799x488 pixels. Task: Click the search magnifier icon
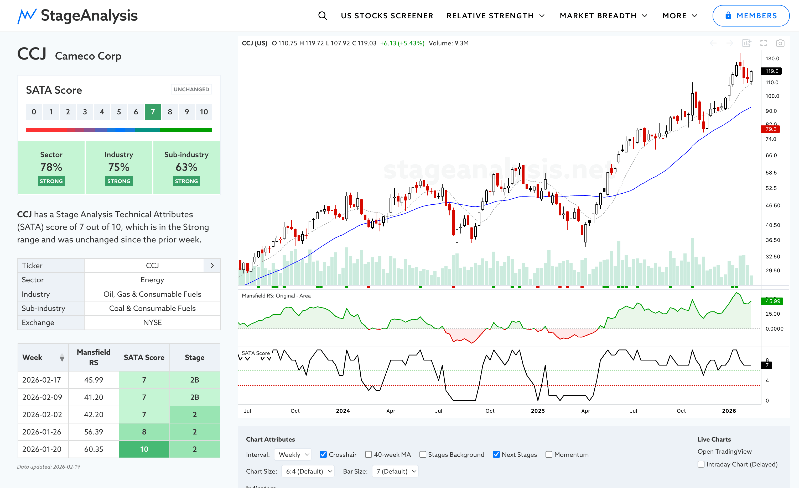click(322, 15)
